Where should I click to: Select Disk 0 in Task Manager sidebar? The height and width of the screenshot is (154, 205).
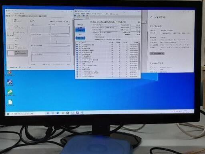click(x=17, y=33)
